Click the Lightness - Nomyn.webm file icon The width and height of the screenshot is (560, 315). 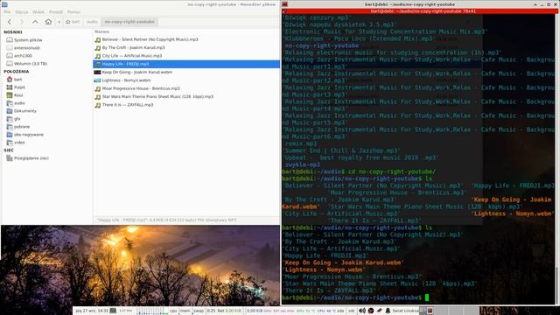click(97, 80)
